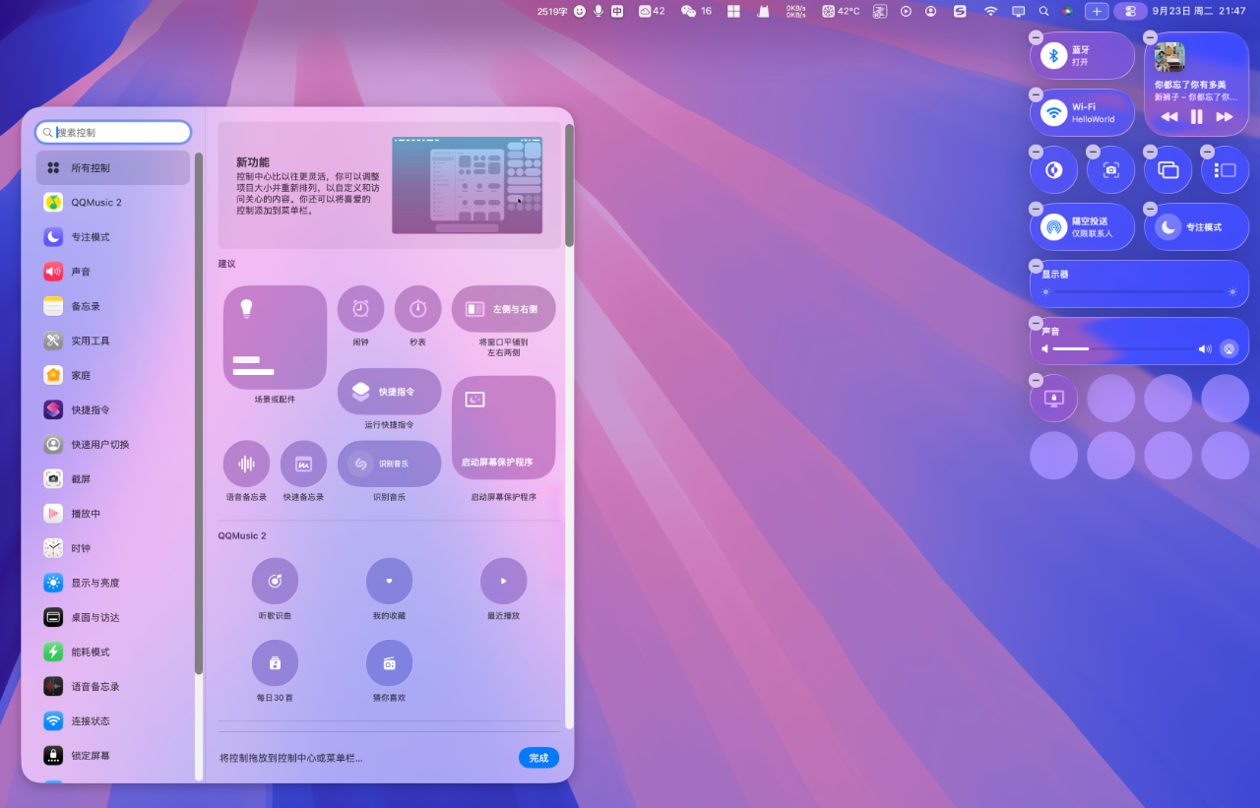Open the AirDrop (隔空投送) options

pyautogui.click(x=1054, y=227)
